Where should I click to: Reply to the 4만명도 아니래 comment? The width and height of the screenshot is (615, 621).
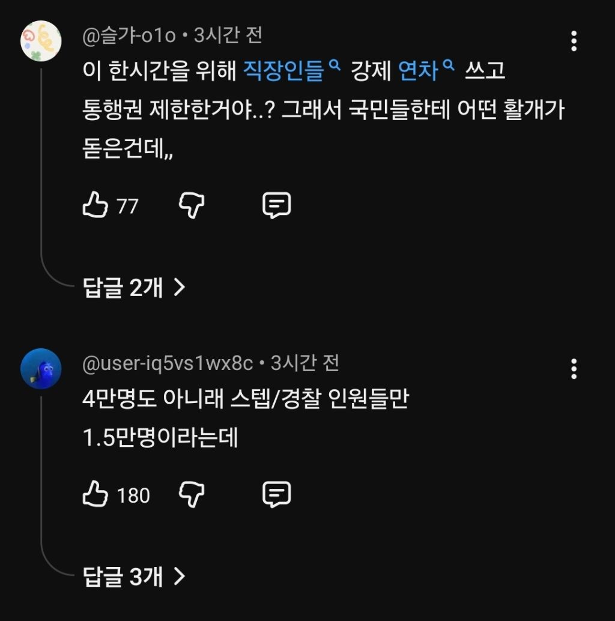(277, 495)
